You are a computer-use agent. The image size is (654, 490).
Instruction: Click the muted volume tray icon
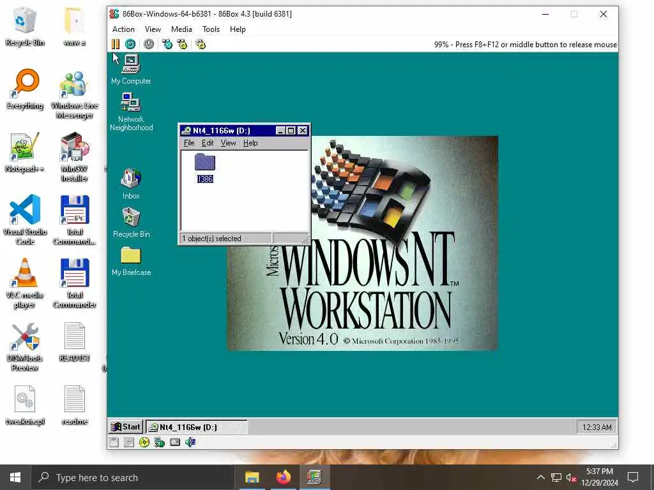point(571,477)
